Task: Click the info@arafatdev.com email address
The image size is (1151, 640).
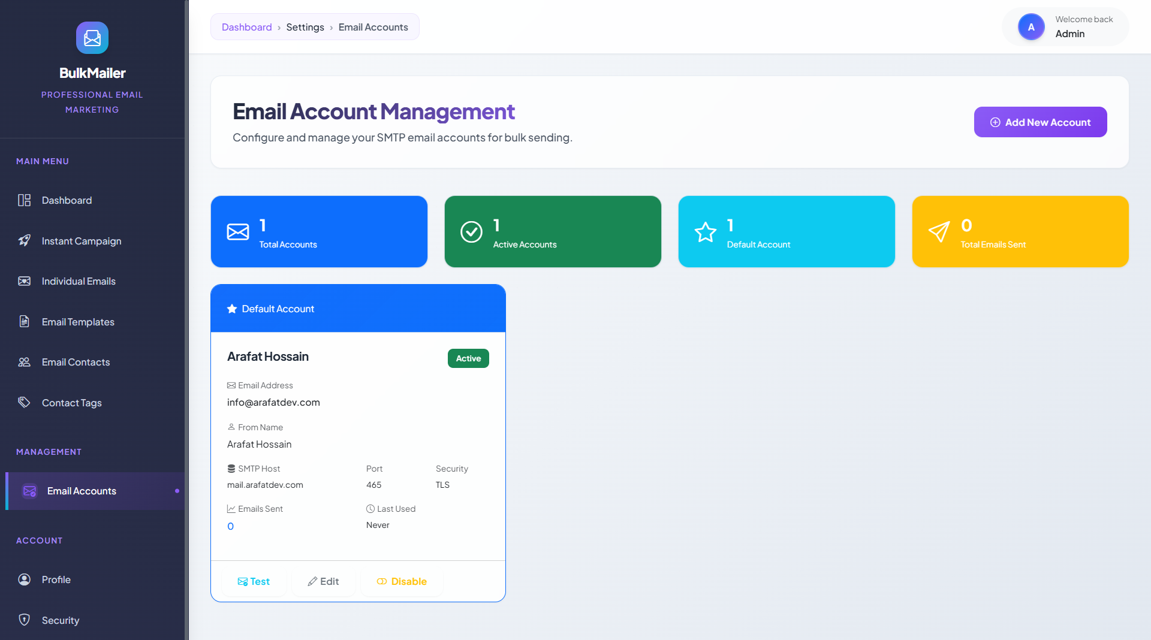Action: click(x=273, y=402)
